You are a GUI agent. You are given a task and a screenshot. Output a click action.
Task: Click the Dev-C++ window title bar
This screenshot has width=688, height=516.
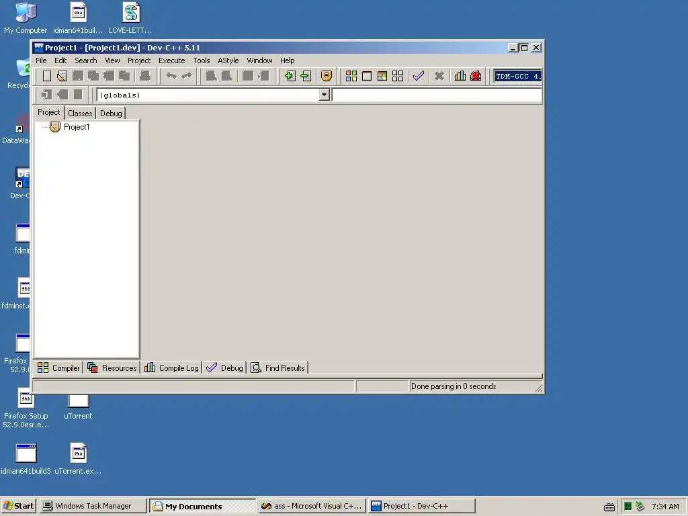click(x=269, y=48)
